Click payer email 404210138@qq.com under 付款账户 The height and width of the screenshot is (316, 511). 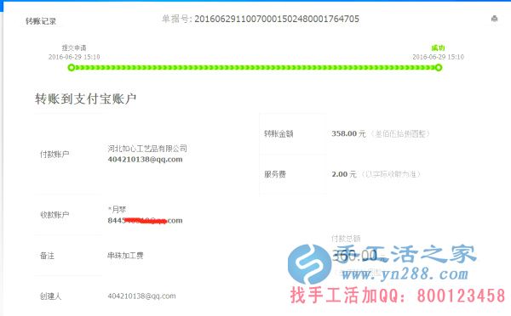coord(145,160)
